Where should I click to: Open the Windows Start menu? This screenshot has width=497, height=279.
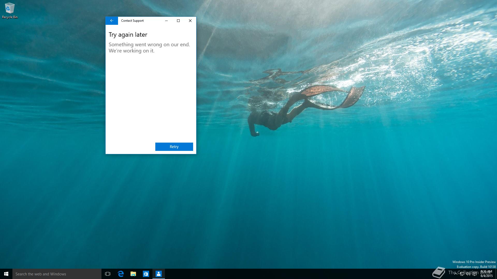[x=6, y=274]
